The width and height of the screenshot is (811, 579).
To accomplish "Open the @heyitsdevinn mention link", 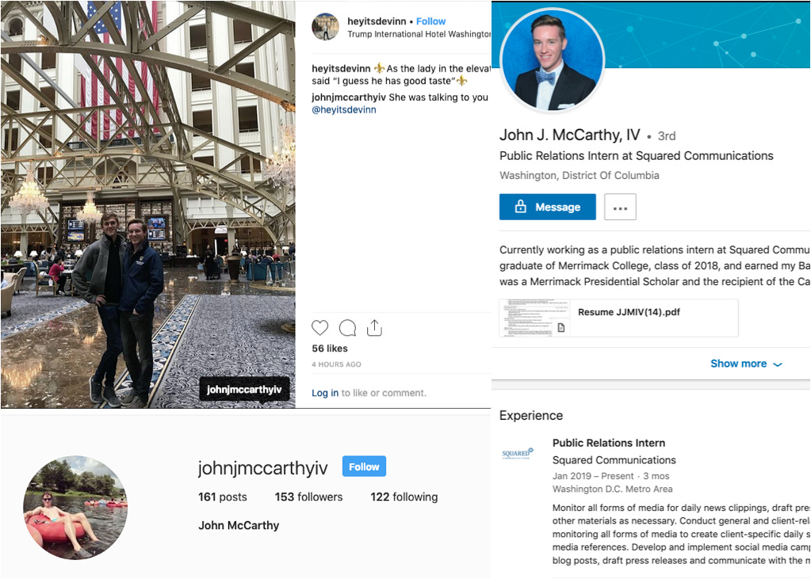I will tap(344, 109).
